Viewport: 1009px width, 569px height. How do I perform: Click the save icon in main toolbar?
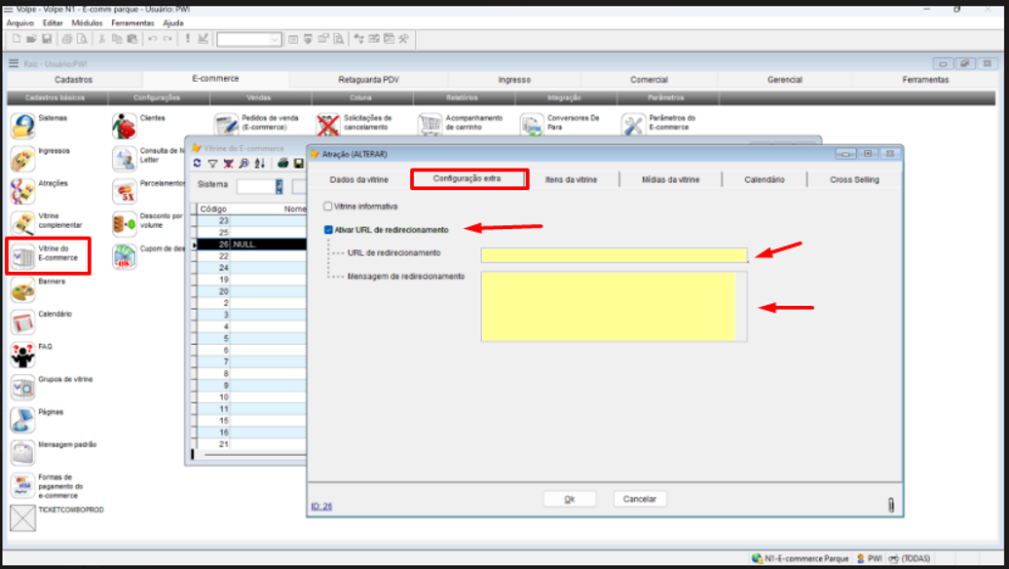(47, 39)
